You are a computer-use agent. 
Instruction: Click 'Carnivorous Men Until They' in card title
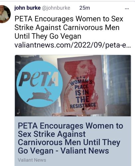tap(69, 142)
